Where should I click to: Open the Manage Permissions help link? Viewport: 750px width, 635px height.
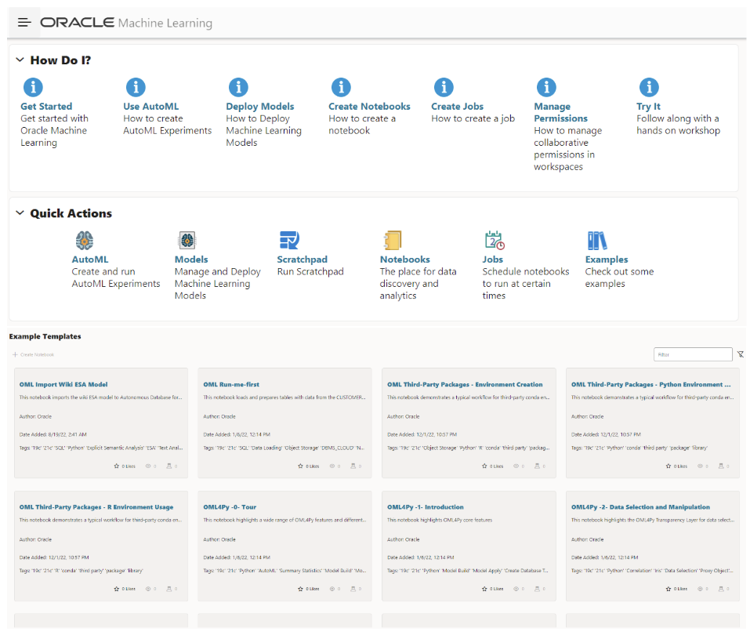pyautogui.click(x=560, y=112)
